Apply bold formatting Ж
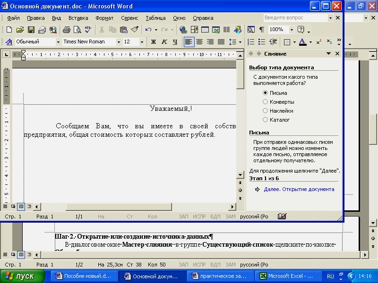Screen dimensions: 378x283 tap(153, 42)
